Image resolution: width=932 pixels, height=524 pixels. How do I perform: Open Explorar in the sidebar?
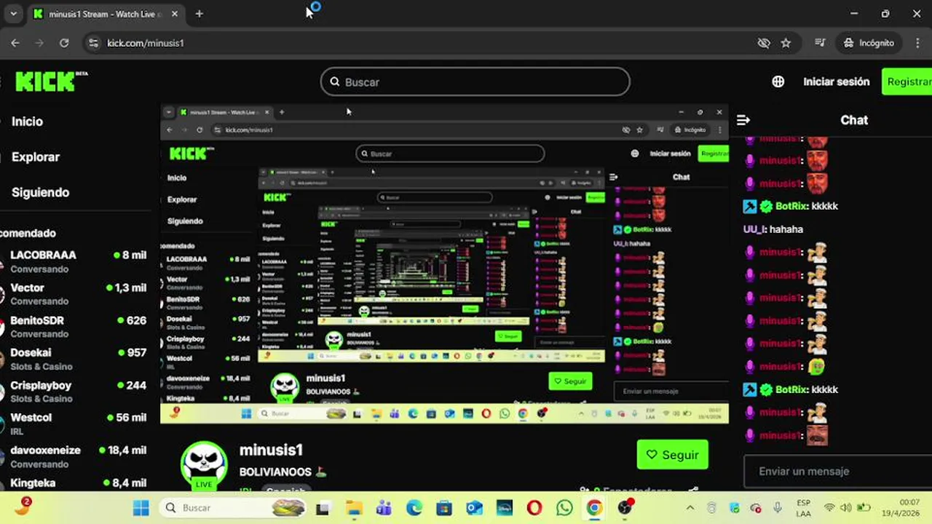36,157
